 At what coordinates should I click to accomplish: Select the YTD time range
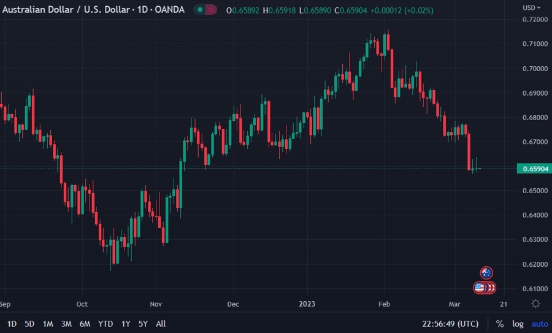pyautogui.click(x=105, y=324)
